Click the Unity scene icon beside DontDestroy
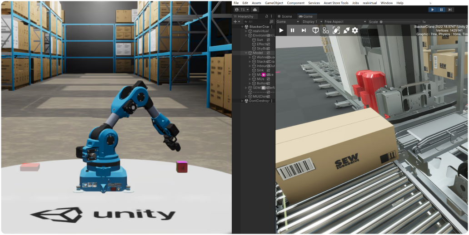The image size is (469, 235). click(247, 101)
